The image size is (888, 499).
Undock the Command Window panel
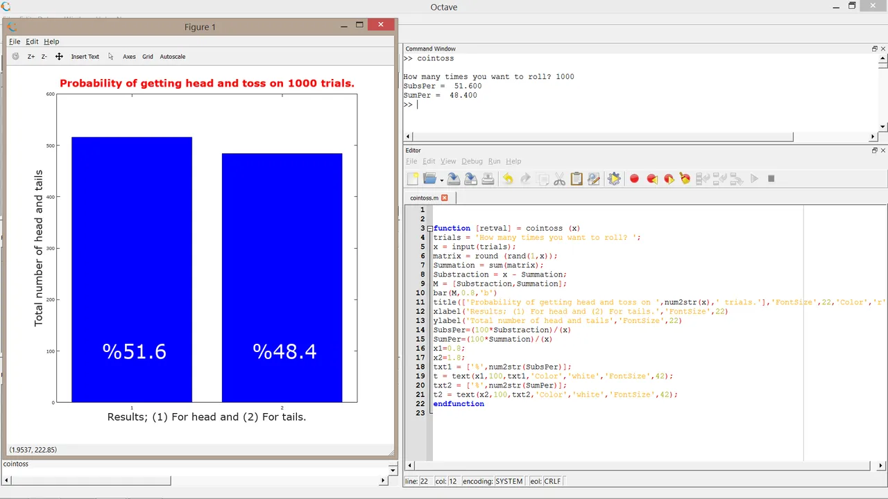click(875, 49)
